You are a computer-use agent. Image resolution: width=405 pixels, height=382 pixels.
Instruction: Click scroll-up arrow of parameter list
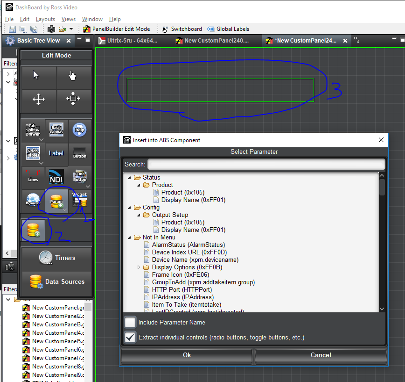click(382, 175)
